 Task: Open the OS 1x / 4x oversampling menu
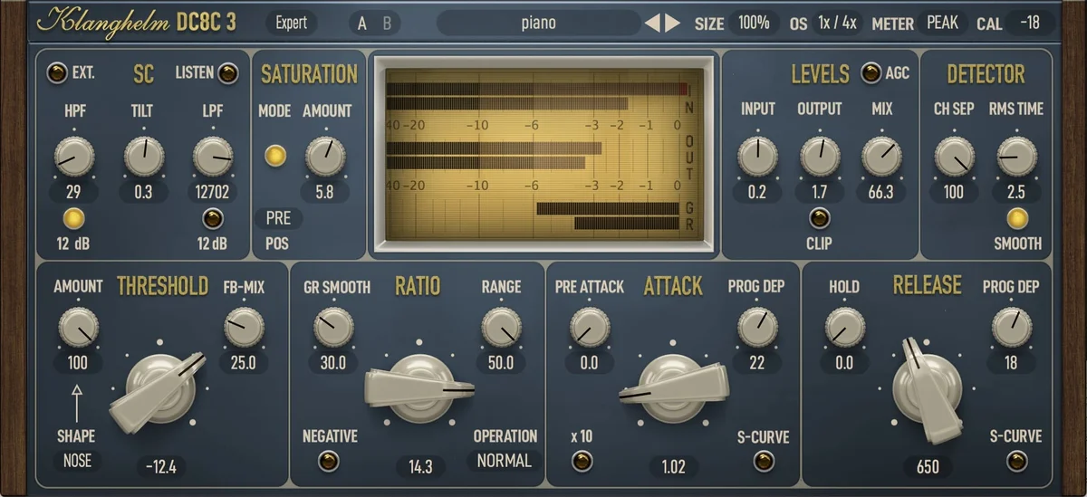[x=836, y=23]
